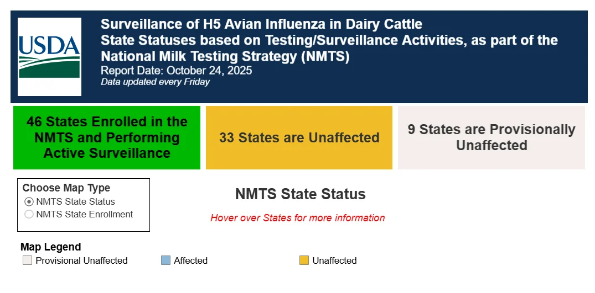
Task: Click the USDA logo image
Action: coord(49,57)
